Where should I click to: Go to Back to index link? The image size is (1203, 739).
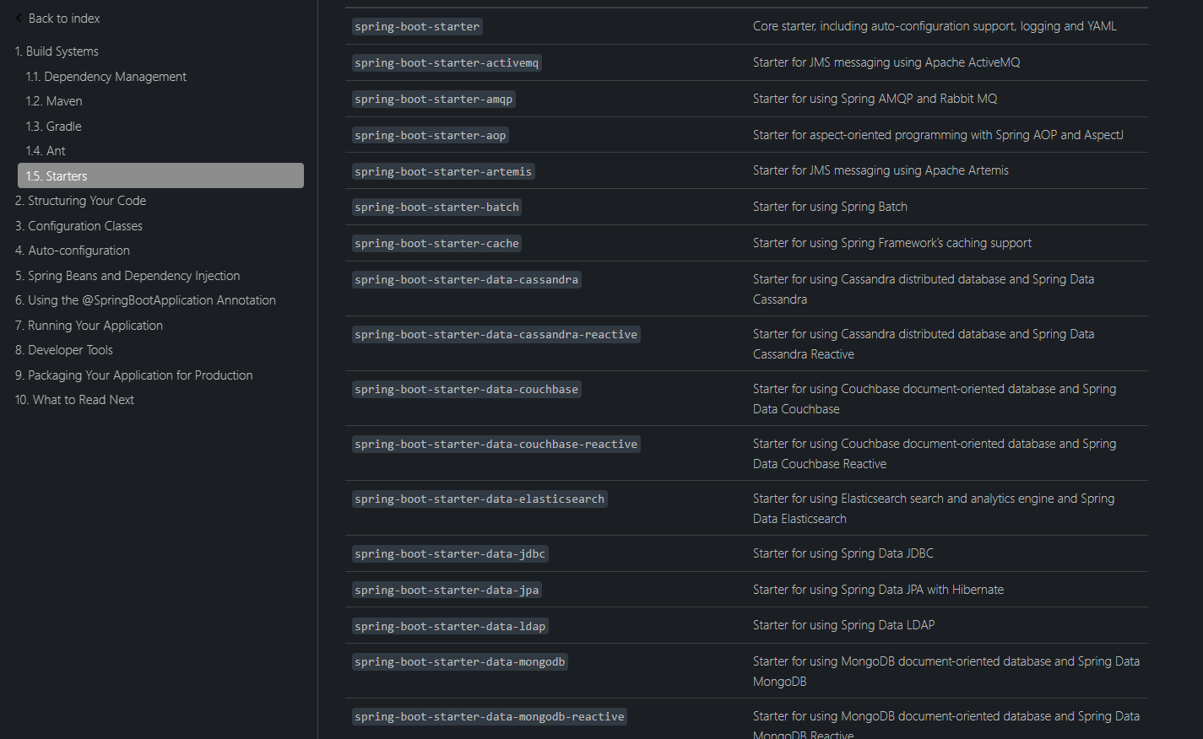coord(64,19)
